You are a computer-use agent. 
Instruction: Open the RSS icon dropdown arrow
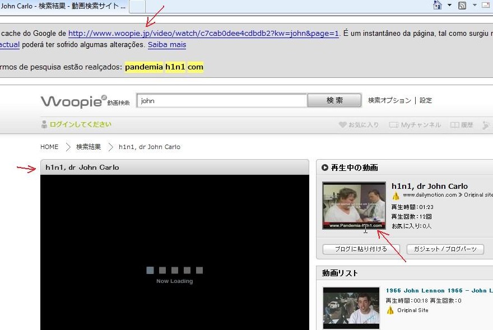click(x=475, y=4)
